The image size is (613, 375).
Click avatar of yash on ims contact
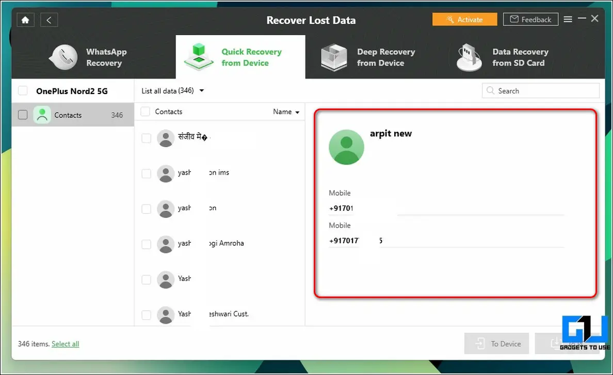coord(165,174)
